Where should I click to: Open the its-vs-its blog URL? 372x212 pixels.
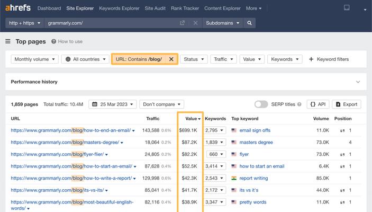tap(57, 190)
